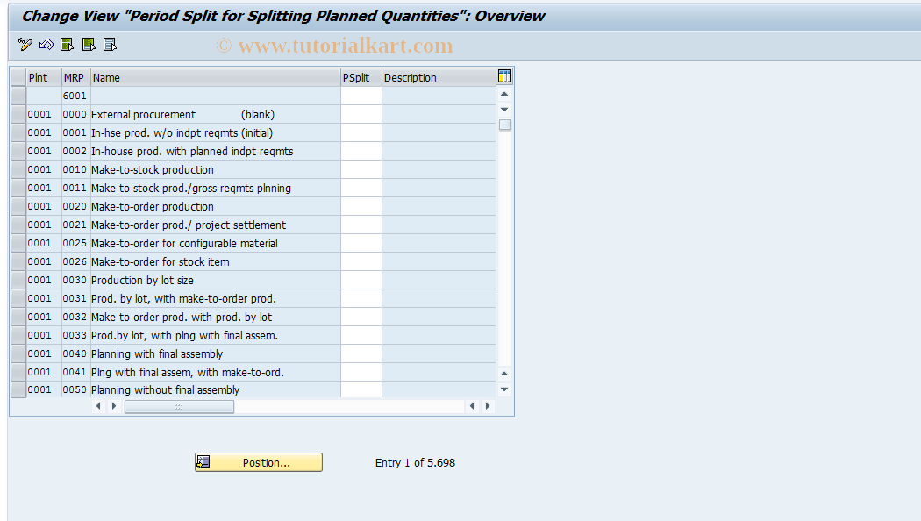Click the down arrow below the top up arrow of the scrollbar
The image size is (921, 521).
pos(504,110)
